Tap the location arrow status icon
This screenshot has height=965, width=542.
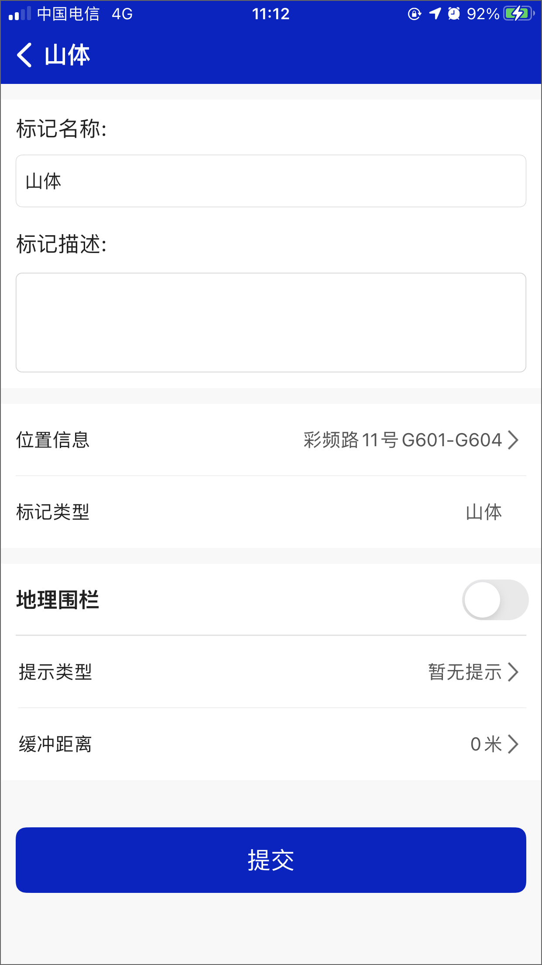[x=435, y=14]
